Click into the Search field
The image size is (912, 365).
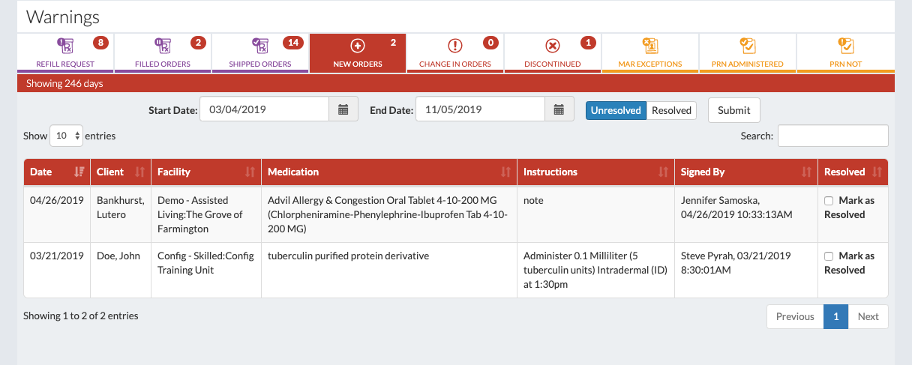click(832, 136)
